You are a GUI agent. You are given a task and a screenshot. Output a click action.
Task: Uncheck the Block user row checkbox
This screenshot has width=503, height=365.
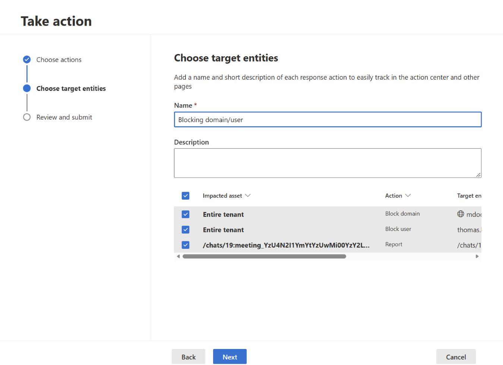(186, 229)
